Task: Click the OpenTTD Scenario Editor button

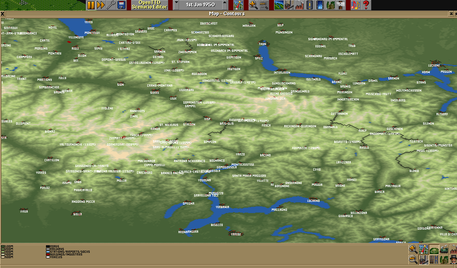Action: [x=150, y=5]
